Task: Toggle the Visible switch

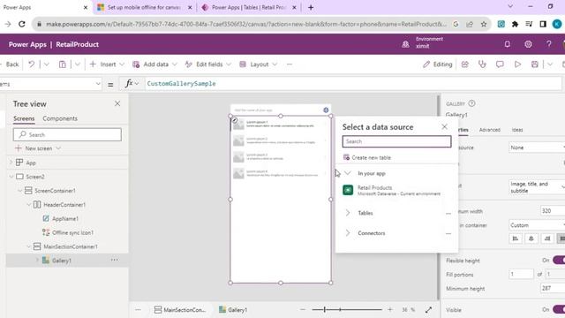Action: 559,309
